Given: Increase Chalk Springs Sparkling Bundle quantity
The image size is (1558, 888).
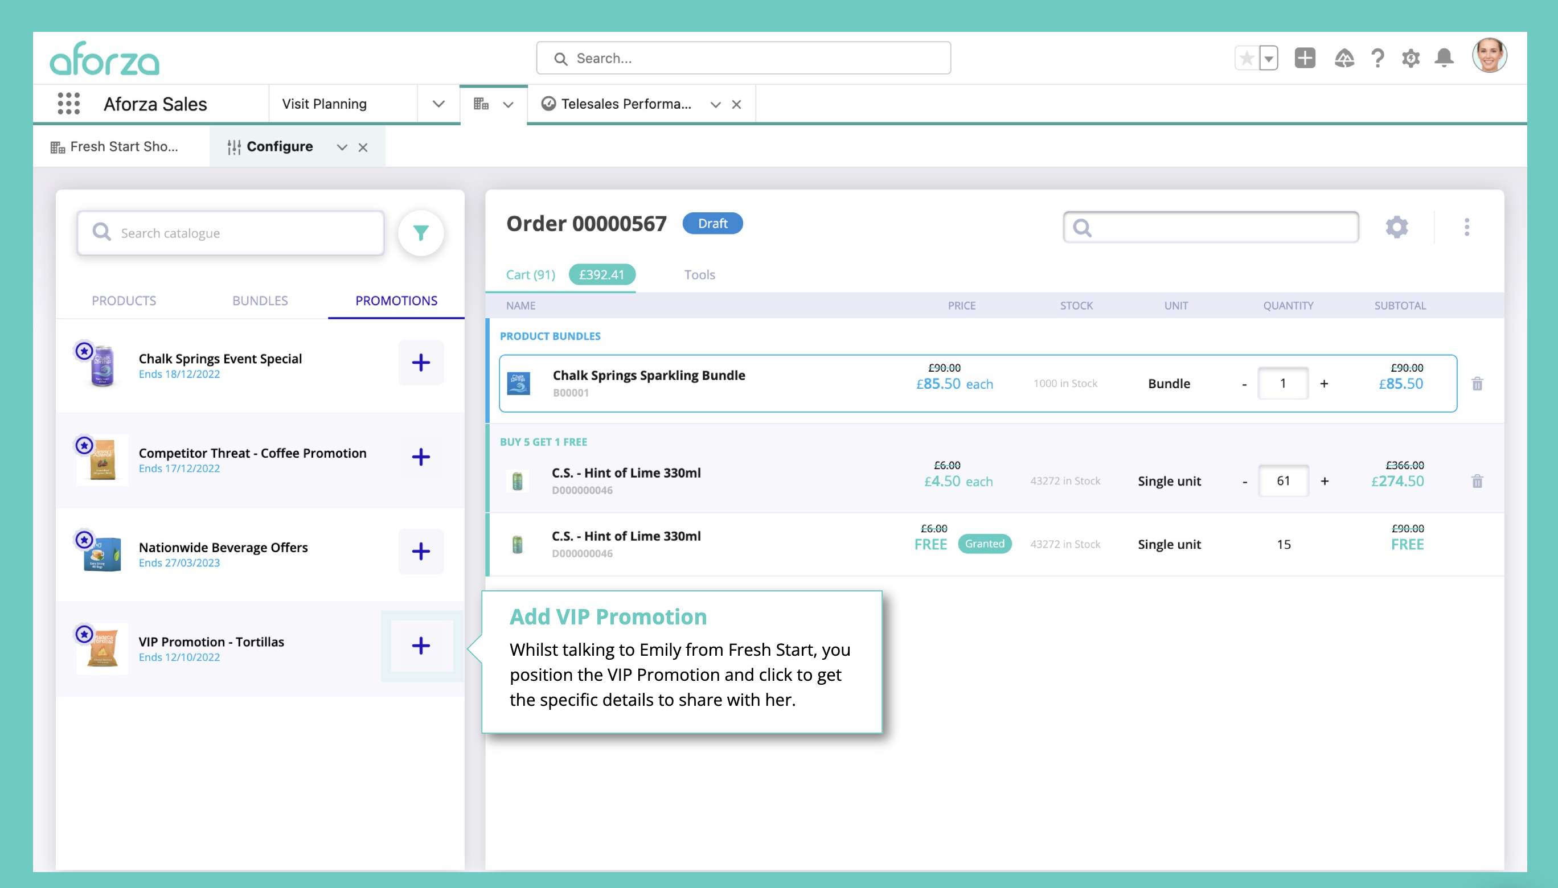Looking at the screenshot, I should [x=1324, y=384].
